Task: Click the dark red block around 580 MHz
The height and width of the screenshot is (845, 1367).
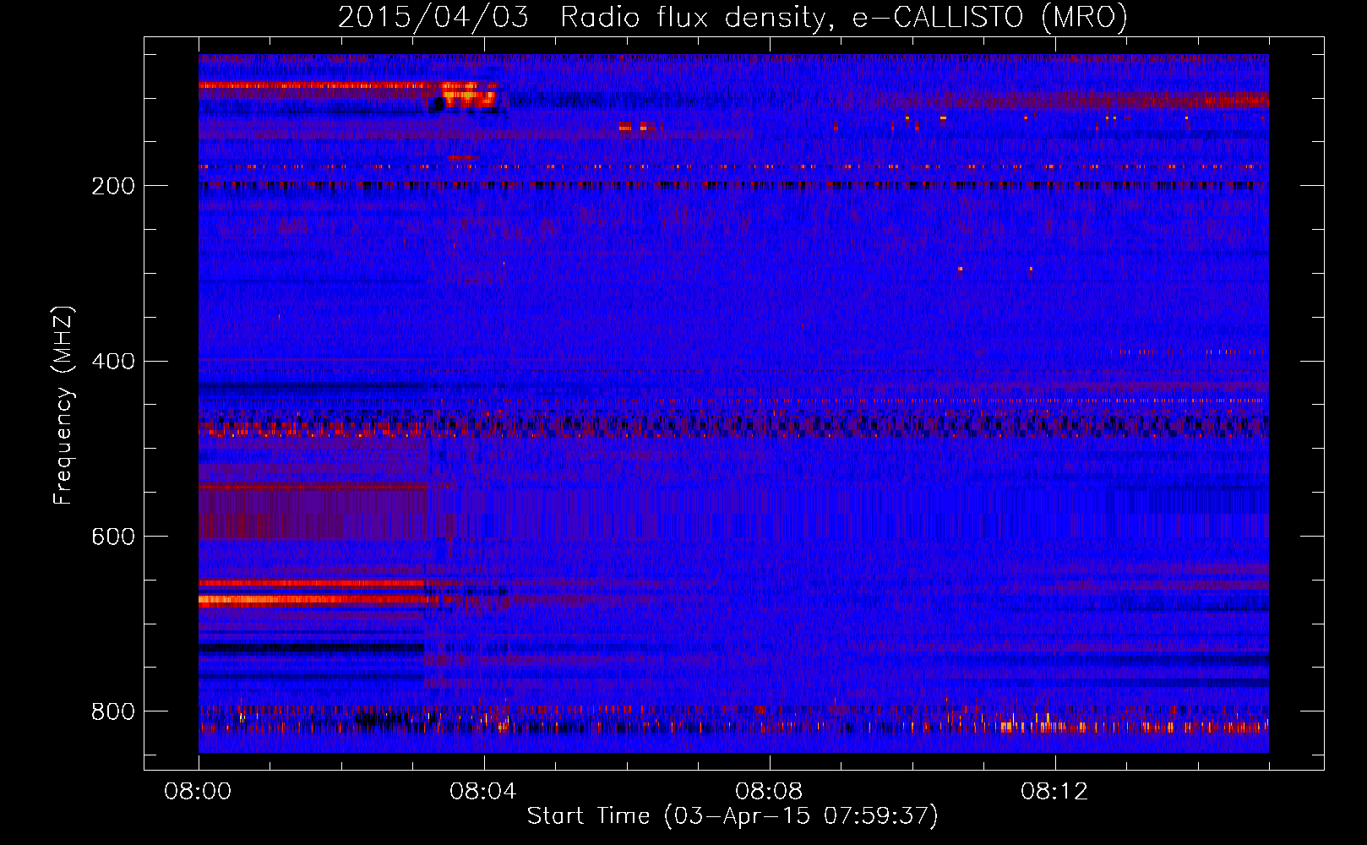Action: click(x=313, y=511)
